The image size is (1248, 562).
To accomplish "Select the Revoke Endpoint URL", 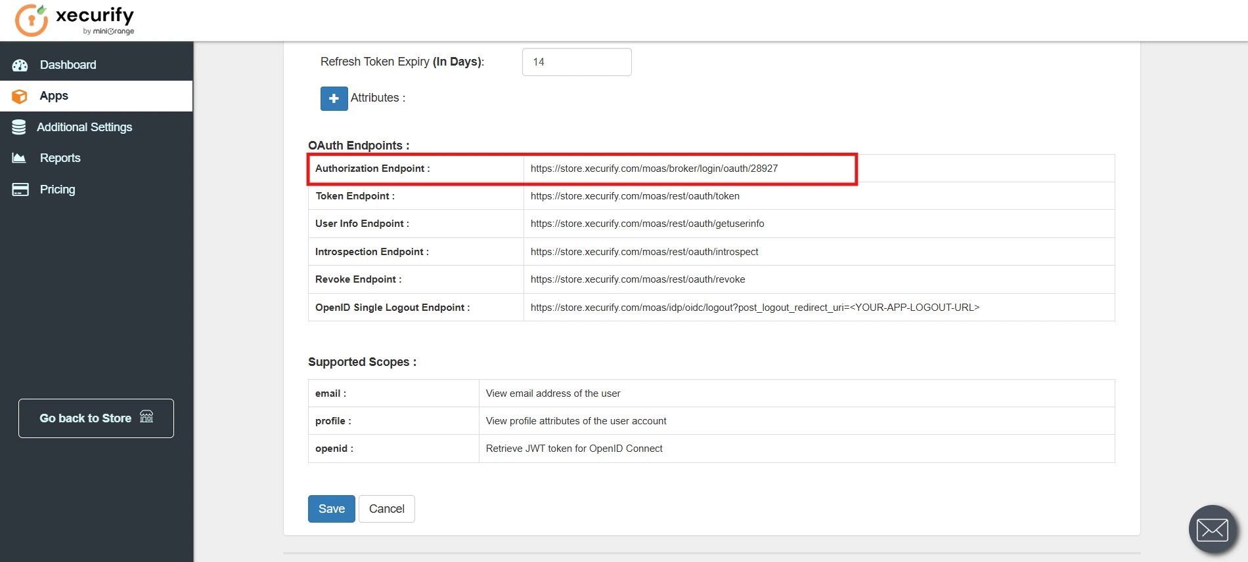I will (638, 279).
